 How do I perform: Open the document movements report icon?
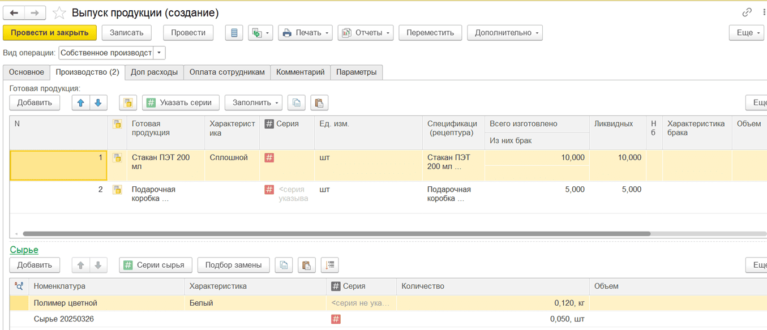tap(234, 33)
